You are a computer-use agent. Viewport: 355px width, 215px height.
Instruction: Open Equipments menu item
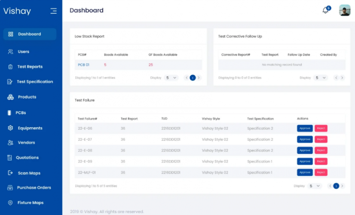[30, 128]
